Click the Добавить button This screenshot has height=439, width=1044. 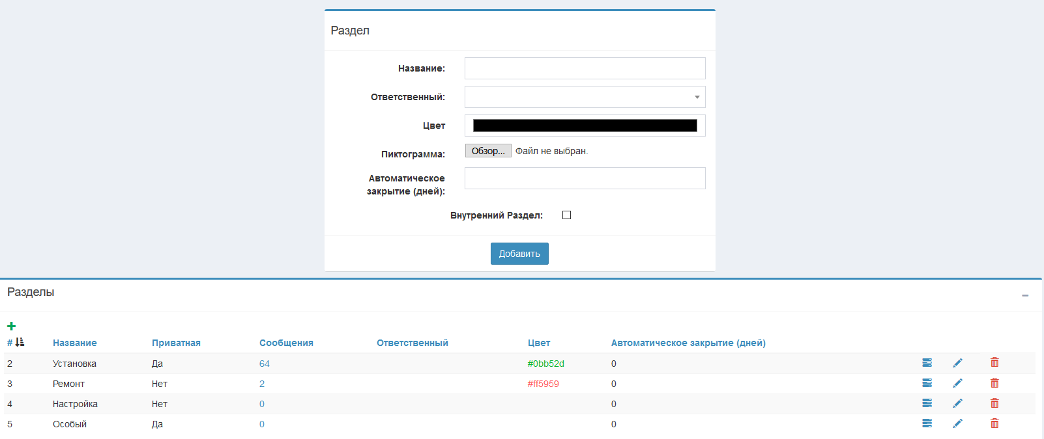519,254
